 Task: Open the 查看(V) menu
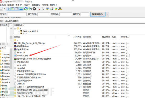pyautogui.click(x=19, y=5)
